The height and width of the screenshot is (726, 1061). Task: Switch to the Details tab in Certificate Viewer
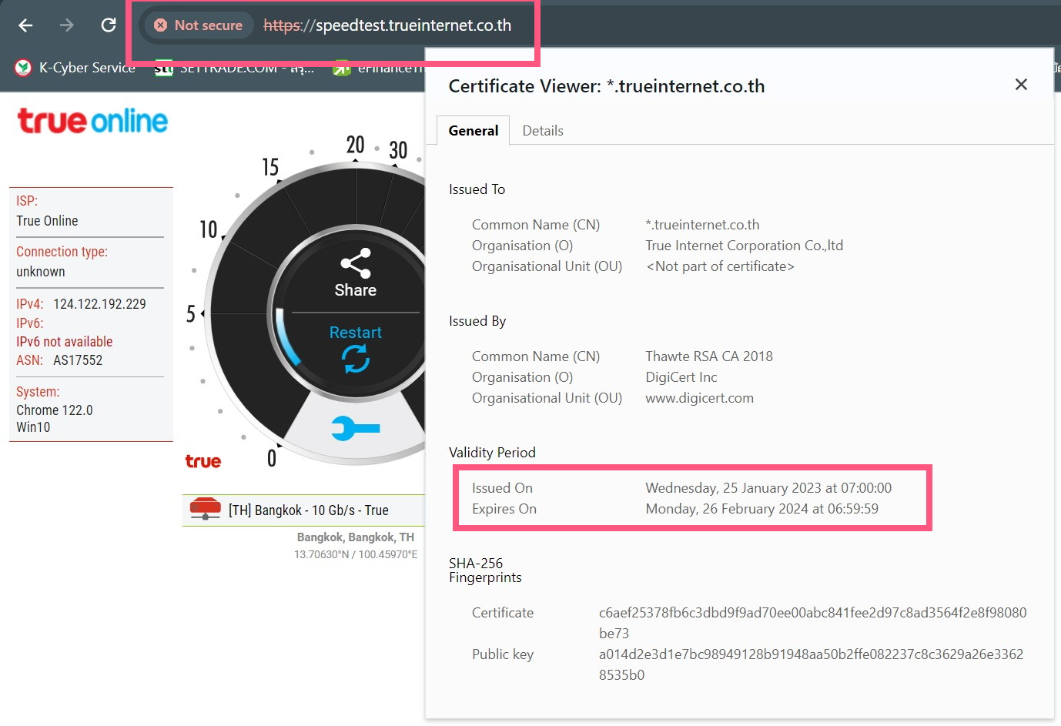point(543,131)
